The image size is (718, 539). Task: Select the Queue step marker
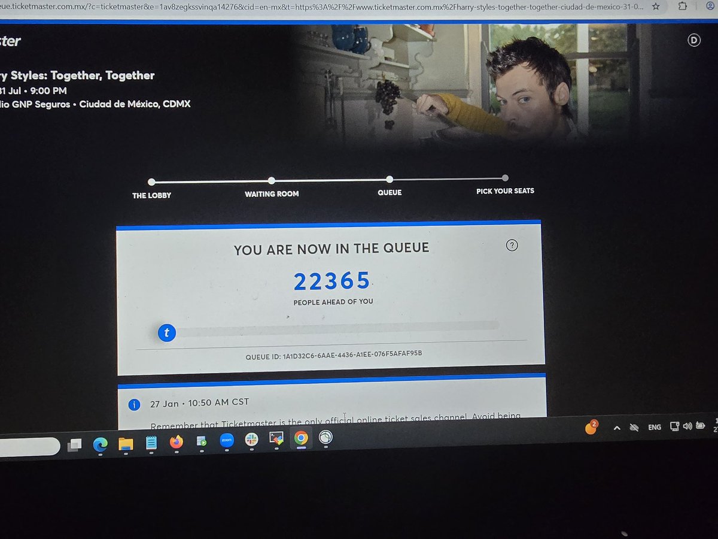(390, 179)
